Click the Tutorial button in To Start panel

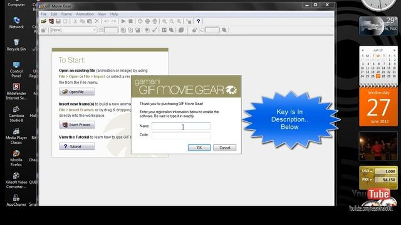pyautogui.click(x=77, y=146)
